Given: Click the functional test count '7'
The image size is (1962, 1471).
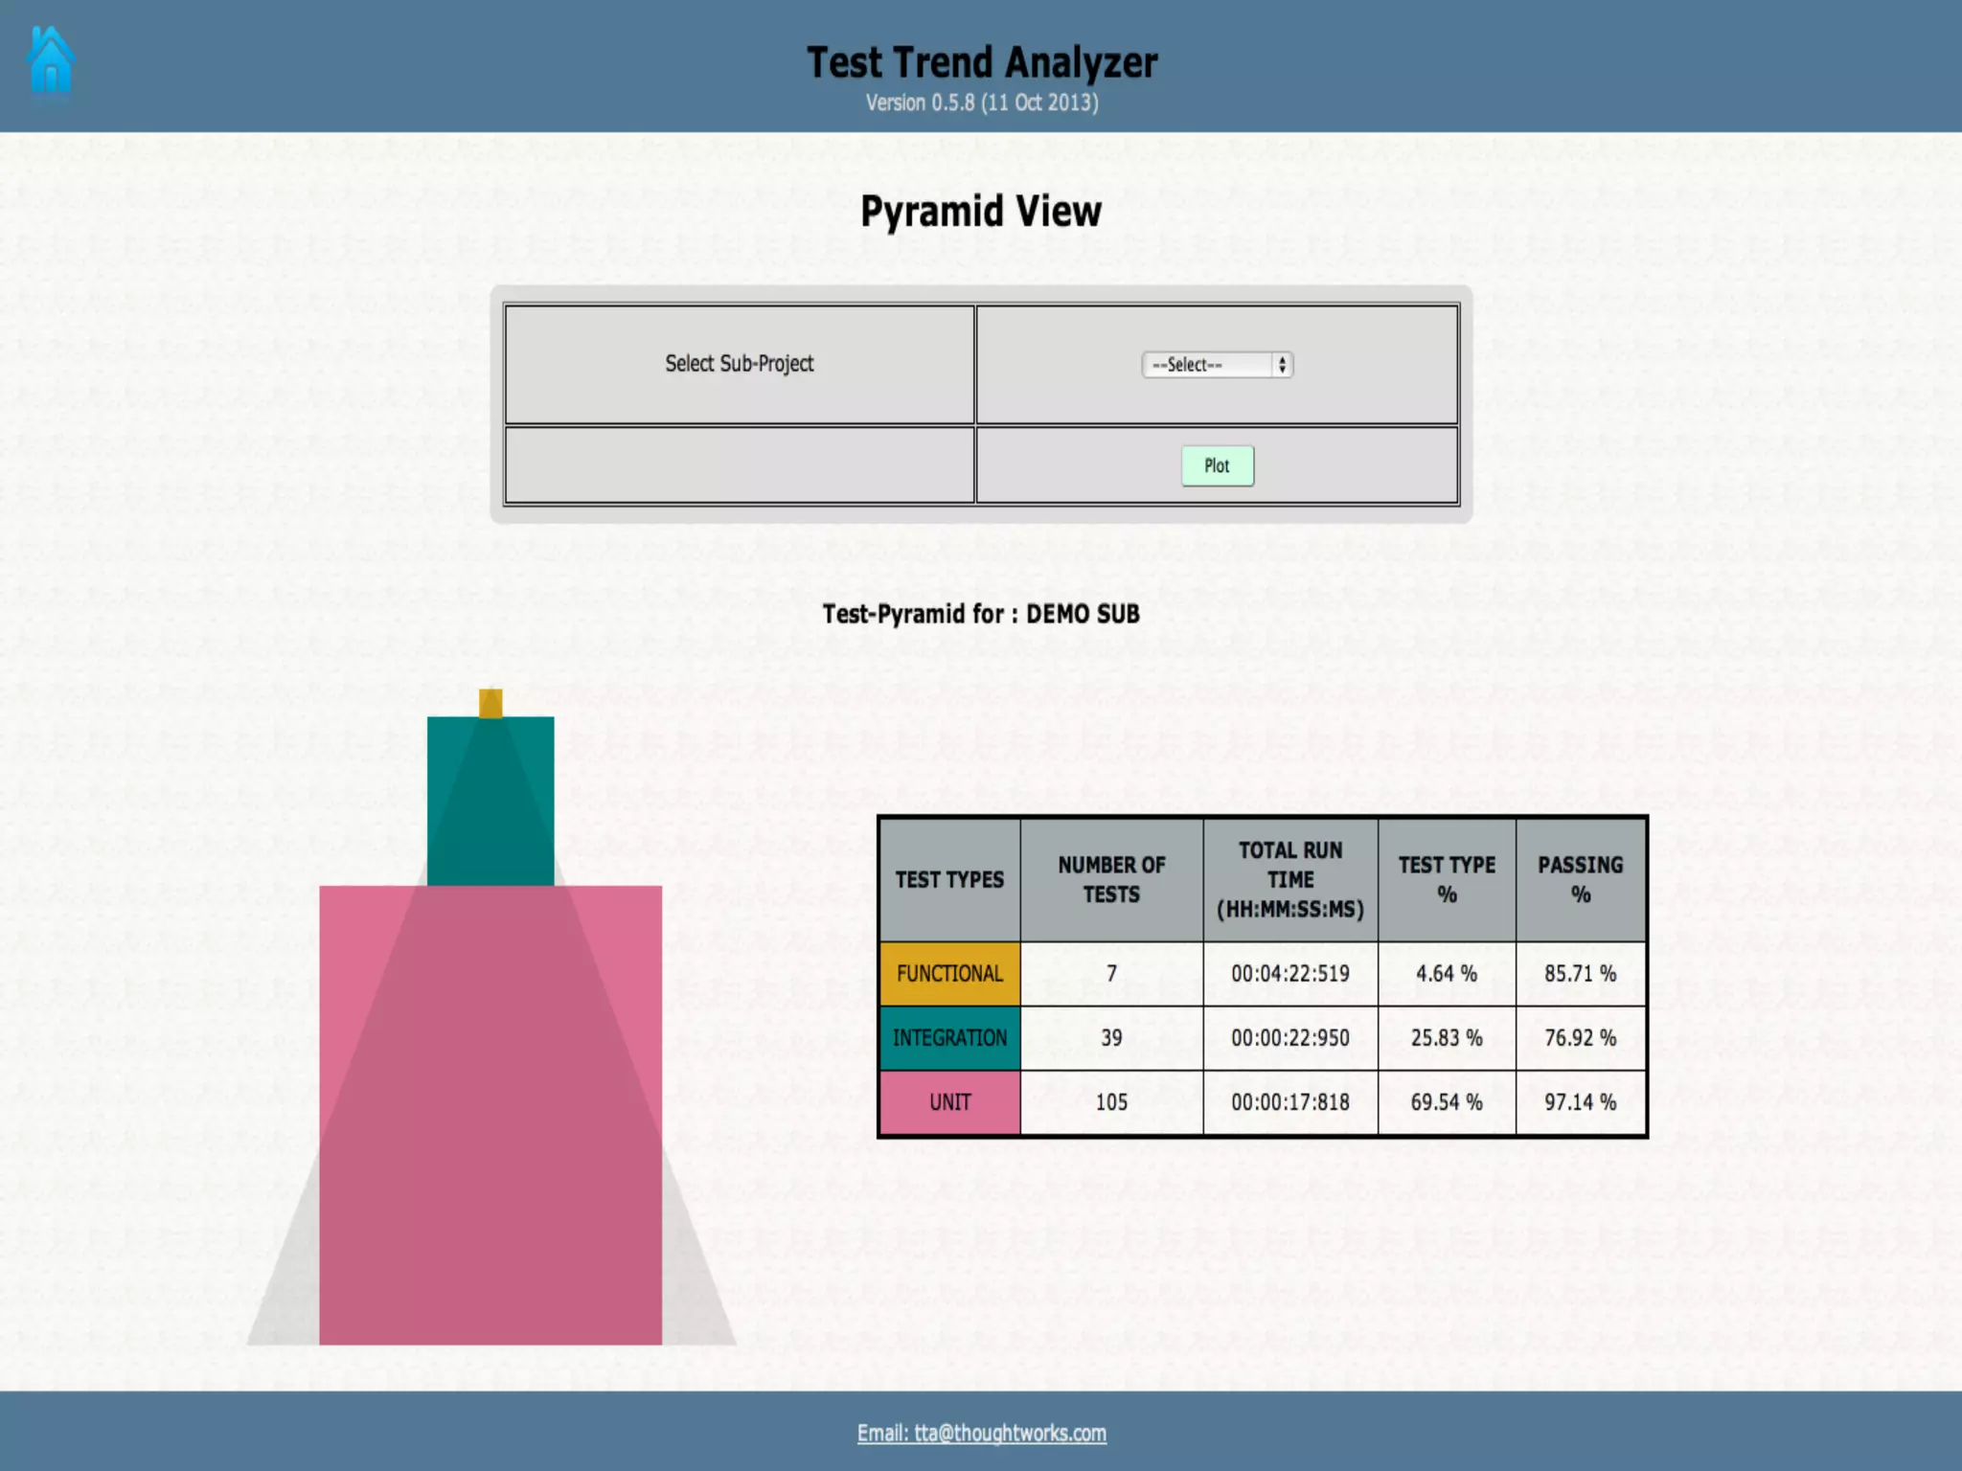Looking at the screenshot, I should (1111, 974).
